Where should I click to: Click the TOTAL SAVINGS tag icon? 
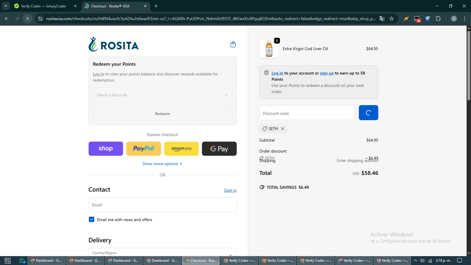click(x=262, y=187)
